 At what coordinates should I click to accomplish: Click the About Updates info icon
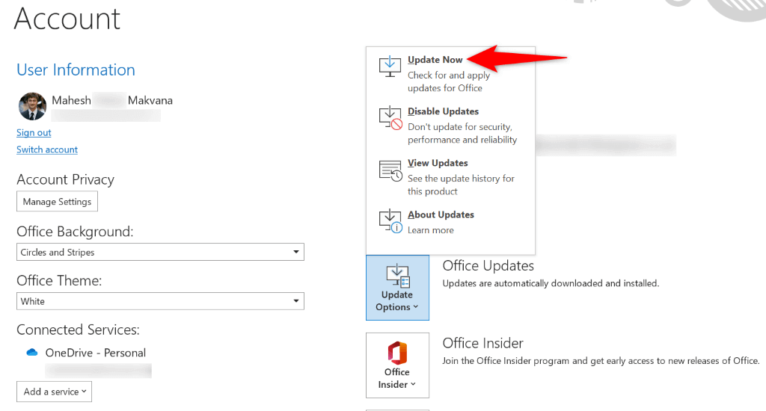(x=390, y=222)
